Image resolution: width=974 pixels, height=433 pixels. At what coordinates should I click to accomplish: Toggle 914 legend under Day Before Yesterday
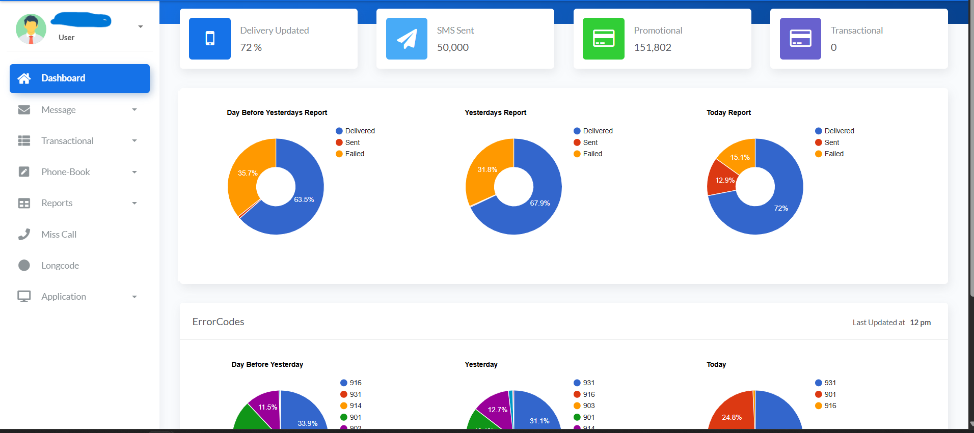click(x=351, y=406)
